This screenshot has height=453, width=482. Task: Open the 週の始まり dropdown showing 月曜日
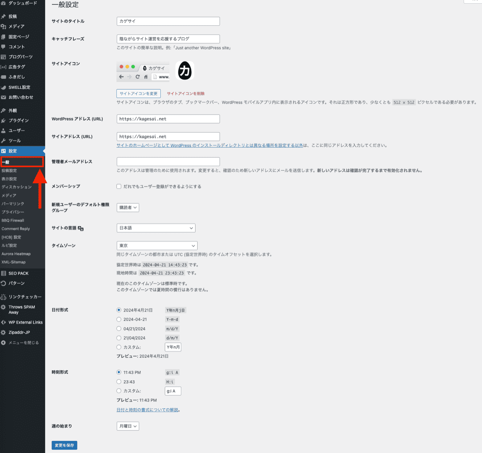pos(128,426)
